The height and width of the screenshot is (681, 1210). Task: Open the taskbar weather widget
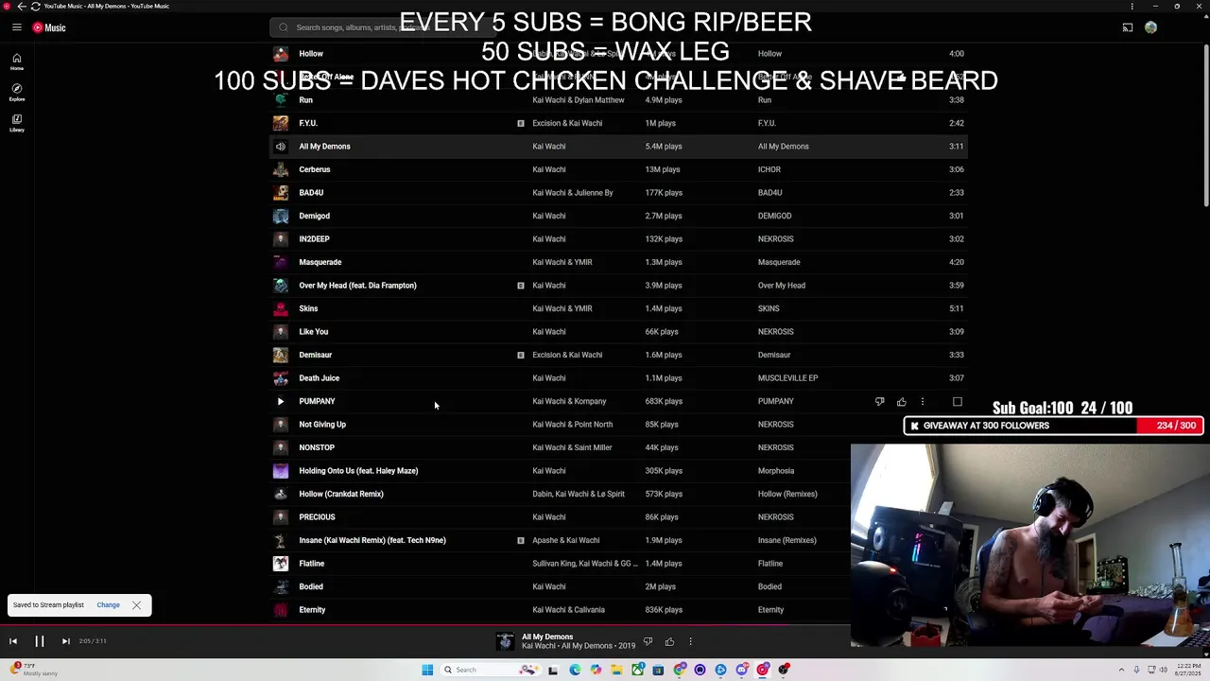(33, 670)
